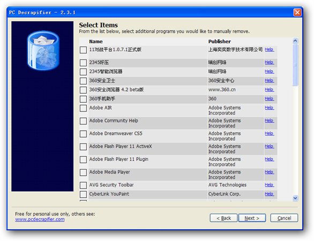Click the Next button to continue

click(252, 218)
